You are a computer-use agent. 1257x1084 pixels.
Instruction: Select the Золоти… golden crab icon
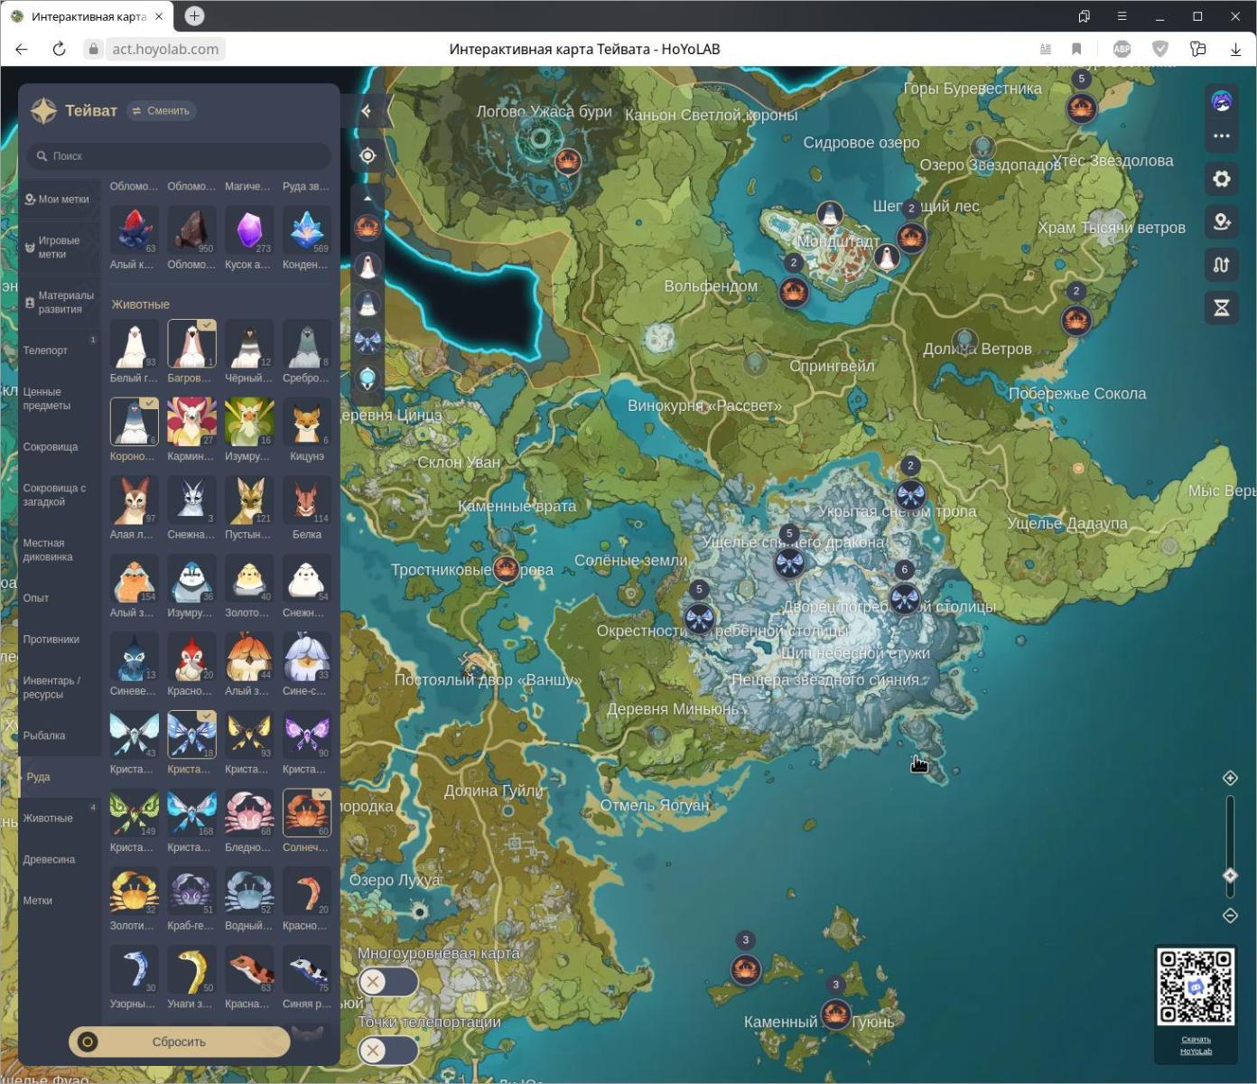pyautogui.click(x=134, y=892)
